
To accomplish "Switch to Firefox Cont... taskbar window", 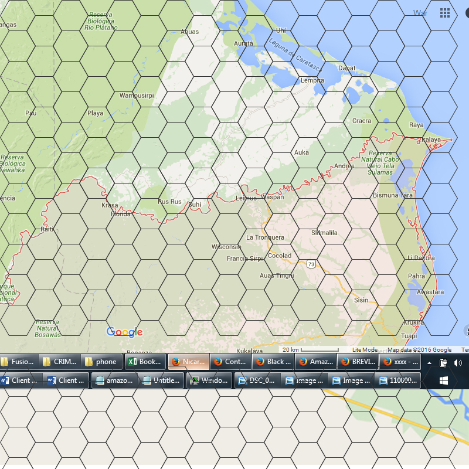I will click(230, 362).
